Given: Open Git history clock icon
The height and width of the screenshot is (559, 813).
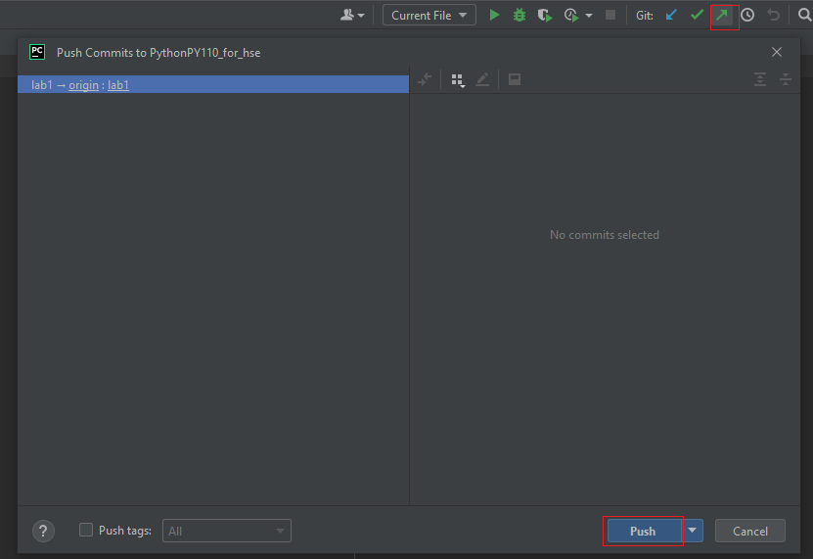Looking at the screenshot, I should [747, 16].
